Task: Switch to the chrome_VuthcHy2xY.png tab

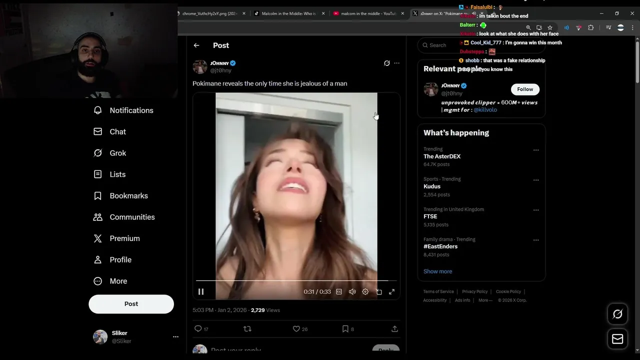Action: [209, 13]
